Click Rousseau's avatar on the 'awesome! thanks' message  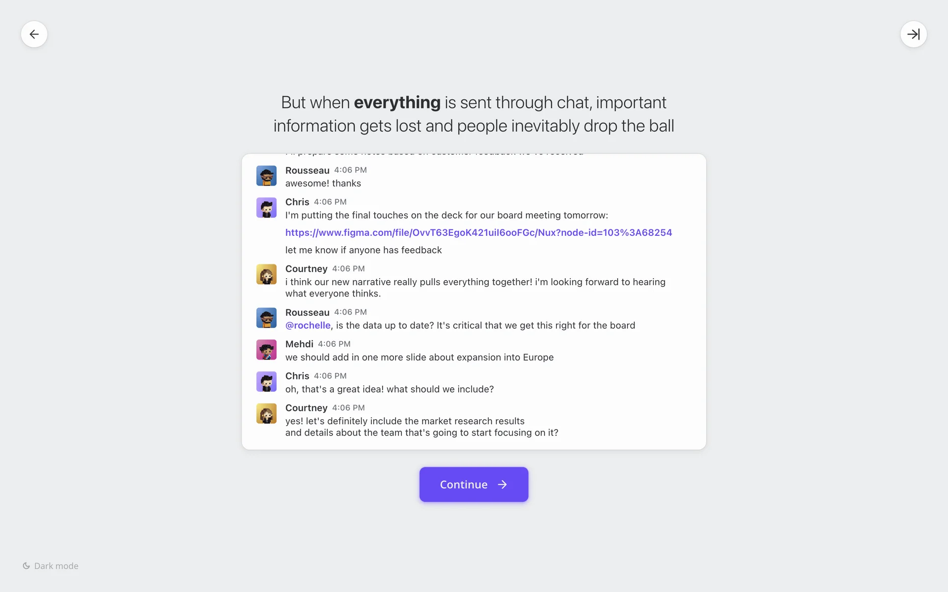click(x=266, y=176)
